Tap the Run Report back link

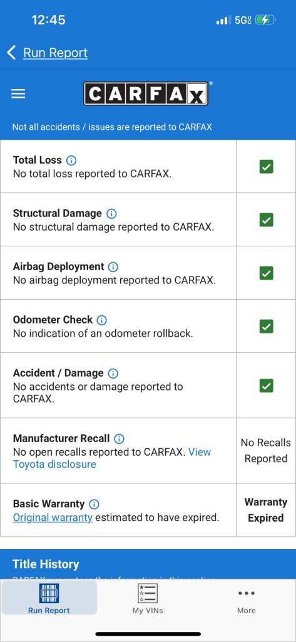(x=55, y=53)
